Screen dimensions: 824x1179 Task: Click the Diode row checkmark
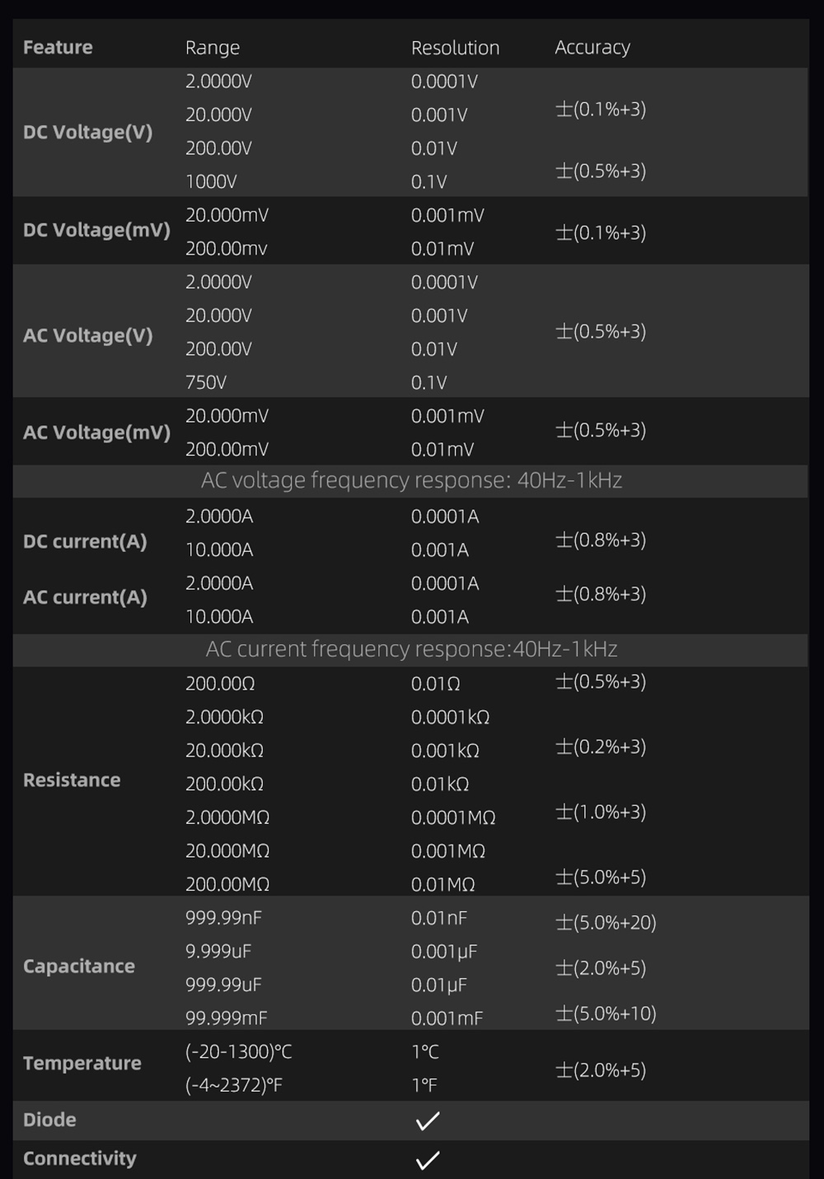click(x=428, y=1121)
